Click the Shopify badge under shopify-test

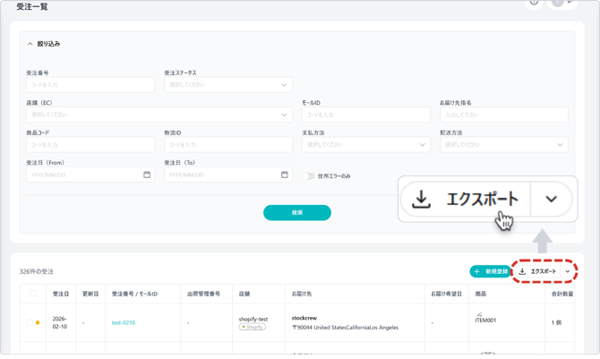coord(253,327)
